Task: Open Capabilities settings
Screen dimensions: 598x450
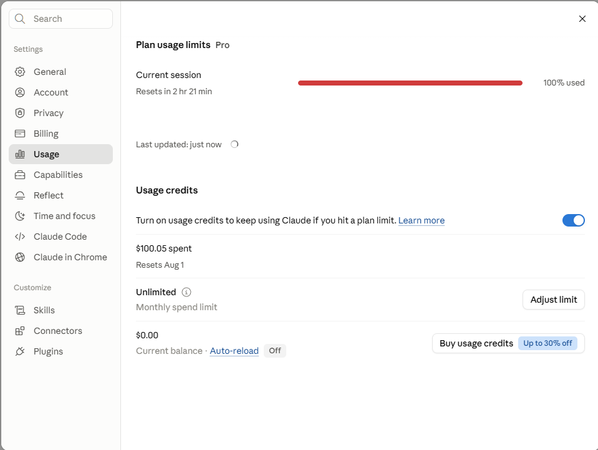Action: pyautogui.click(x=60, y=175)
